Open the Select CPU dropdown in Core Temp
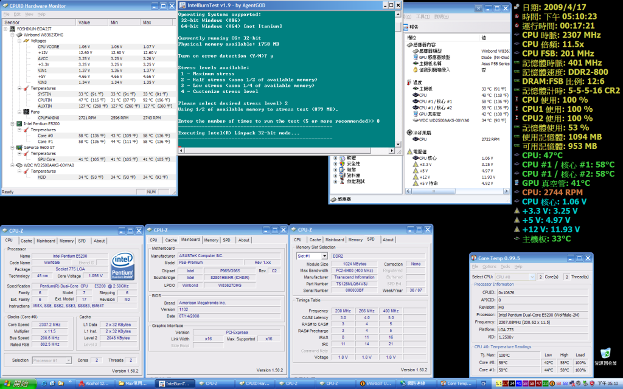 pyautogui.click(x=532, y=277)
